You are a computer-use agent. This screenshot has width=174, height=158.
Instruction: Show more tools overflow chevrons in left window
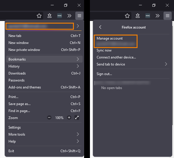[69, 16]
